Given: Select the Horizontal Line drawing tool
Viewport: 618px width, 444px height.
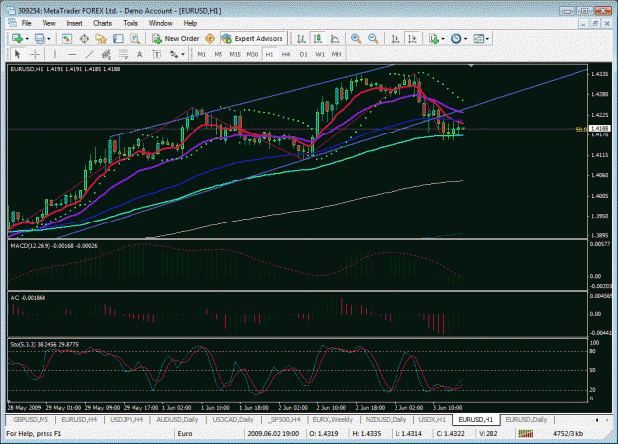Looking at the screenshot, I should point(72,54).
